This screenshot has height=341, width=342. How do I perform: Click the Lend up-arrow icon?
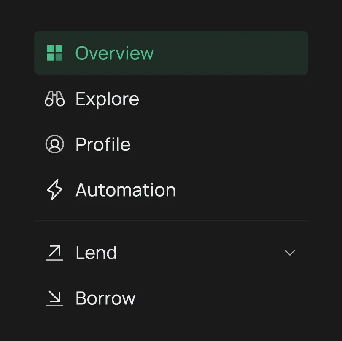click(x=54, y=253)
